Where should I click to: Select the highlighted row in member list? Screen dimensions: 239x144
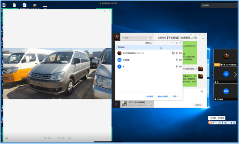point(149,47)
